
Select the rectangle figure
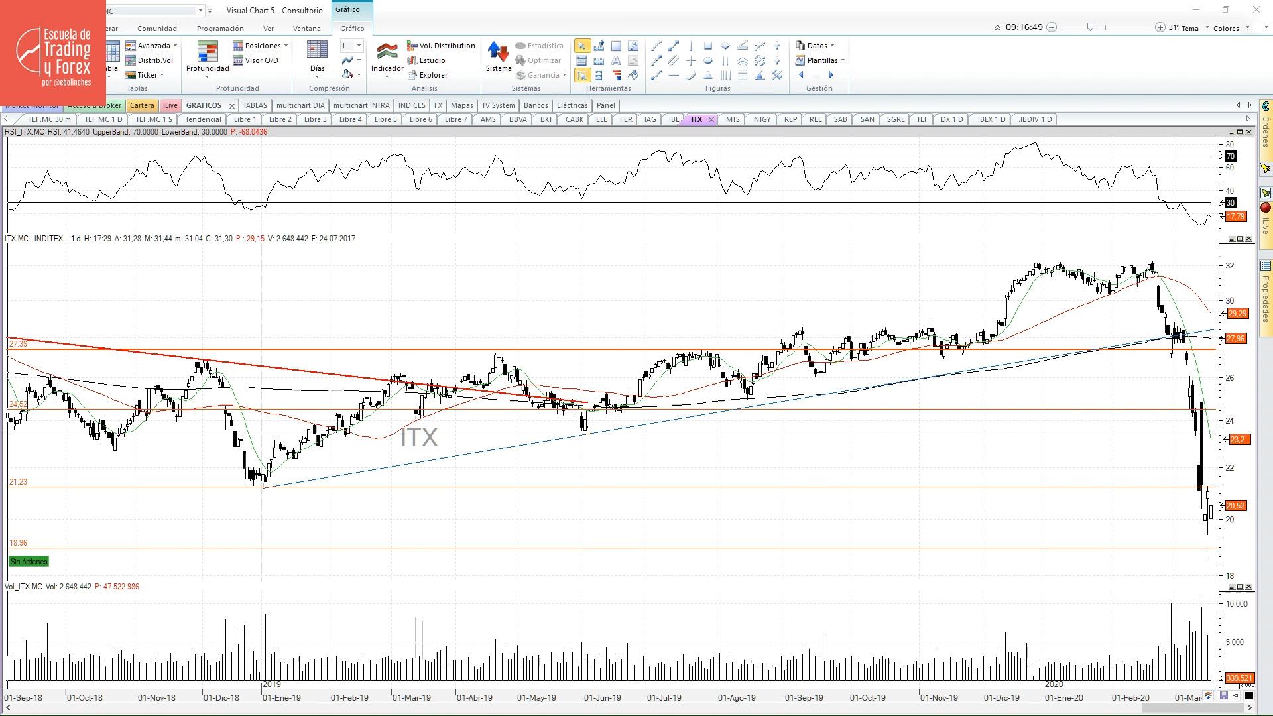point(708,46)
